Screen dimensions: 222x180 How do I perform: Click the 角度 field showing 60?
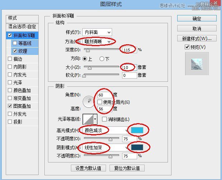pos(105,95)
